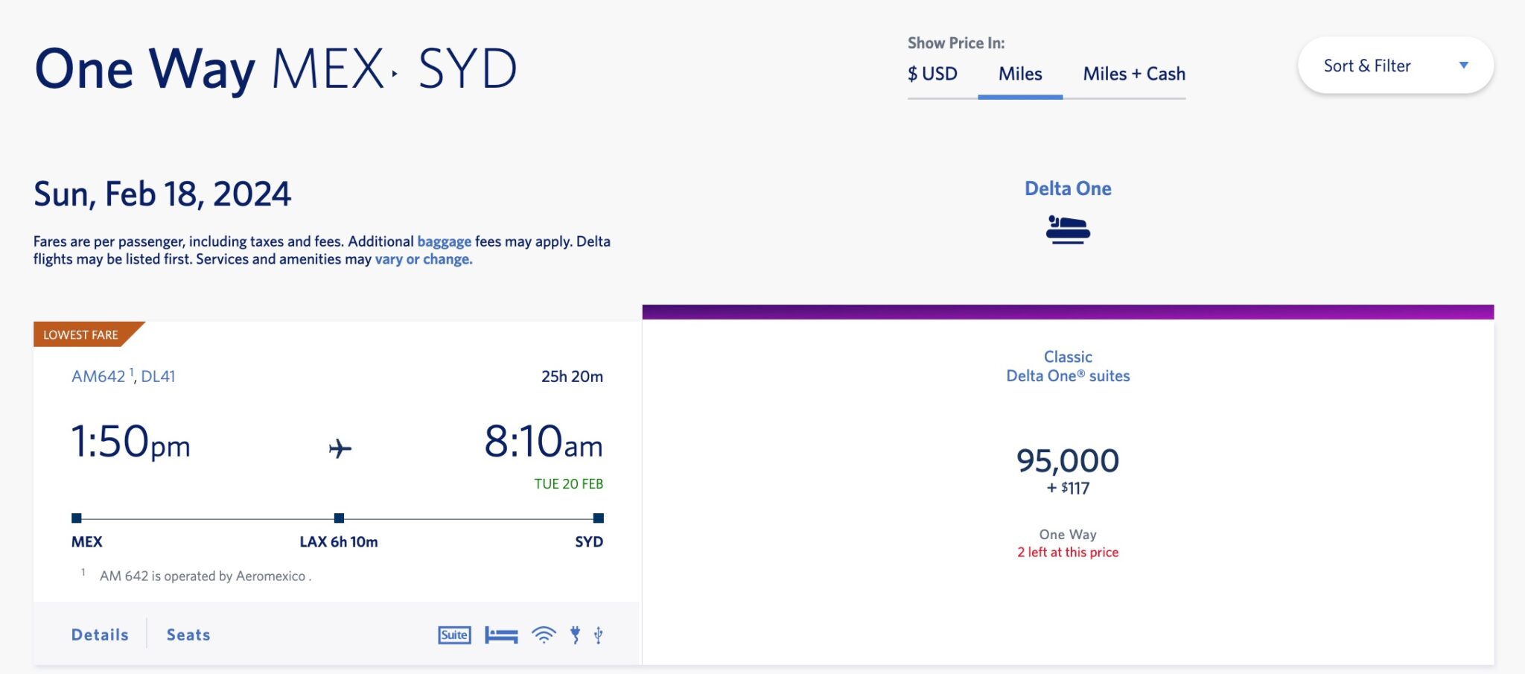1525x674 pixels.
Task: Click flight number AM642
Action: [97, 376]
